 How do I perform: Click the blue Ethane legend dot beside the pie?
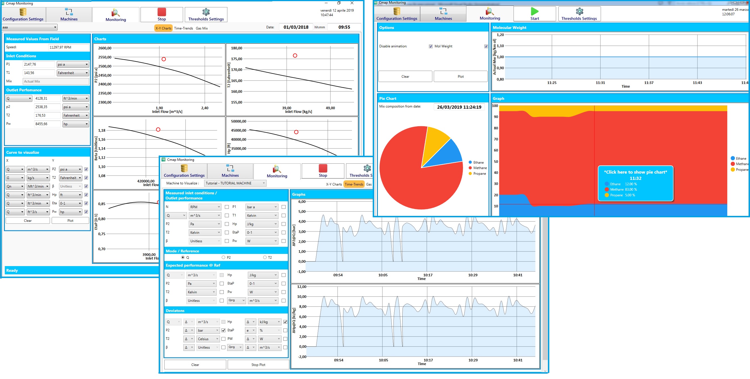point(470,162)
